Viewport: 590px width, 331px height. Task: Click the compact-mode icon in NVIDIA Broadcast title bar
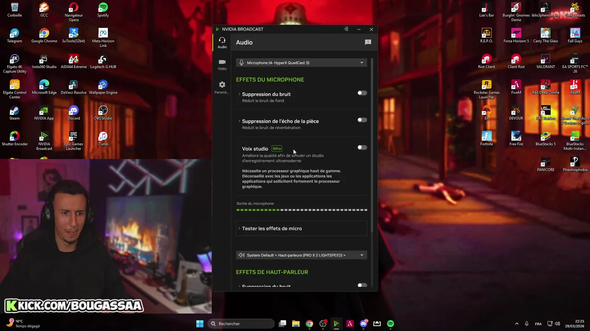click(x=346, y=29)
